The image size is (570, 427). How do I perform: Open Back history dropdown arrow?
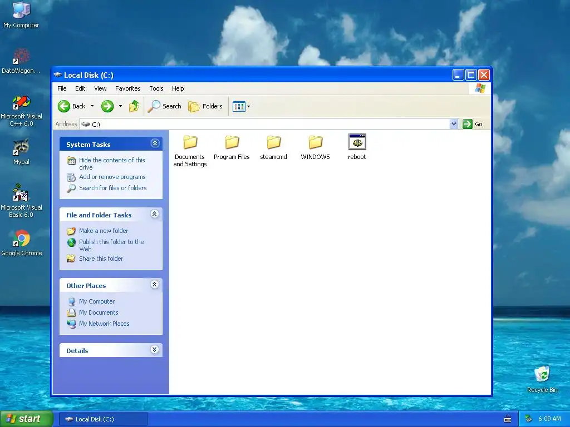(92, 106)
